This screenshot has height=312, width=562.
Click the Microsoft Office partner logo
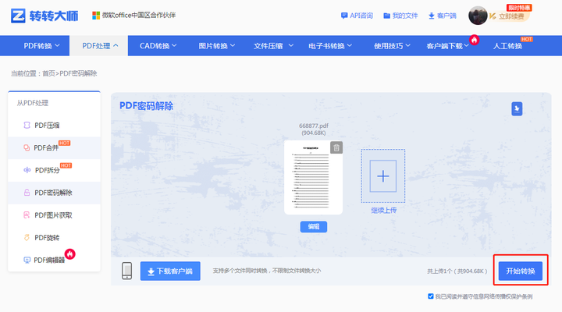pyautogui.click(x=96, y=16)
